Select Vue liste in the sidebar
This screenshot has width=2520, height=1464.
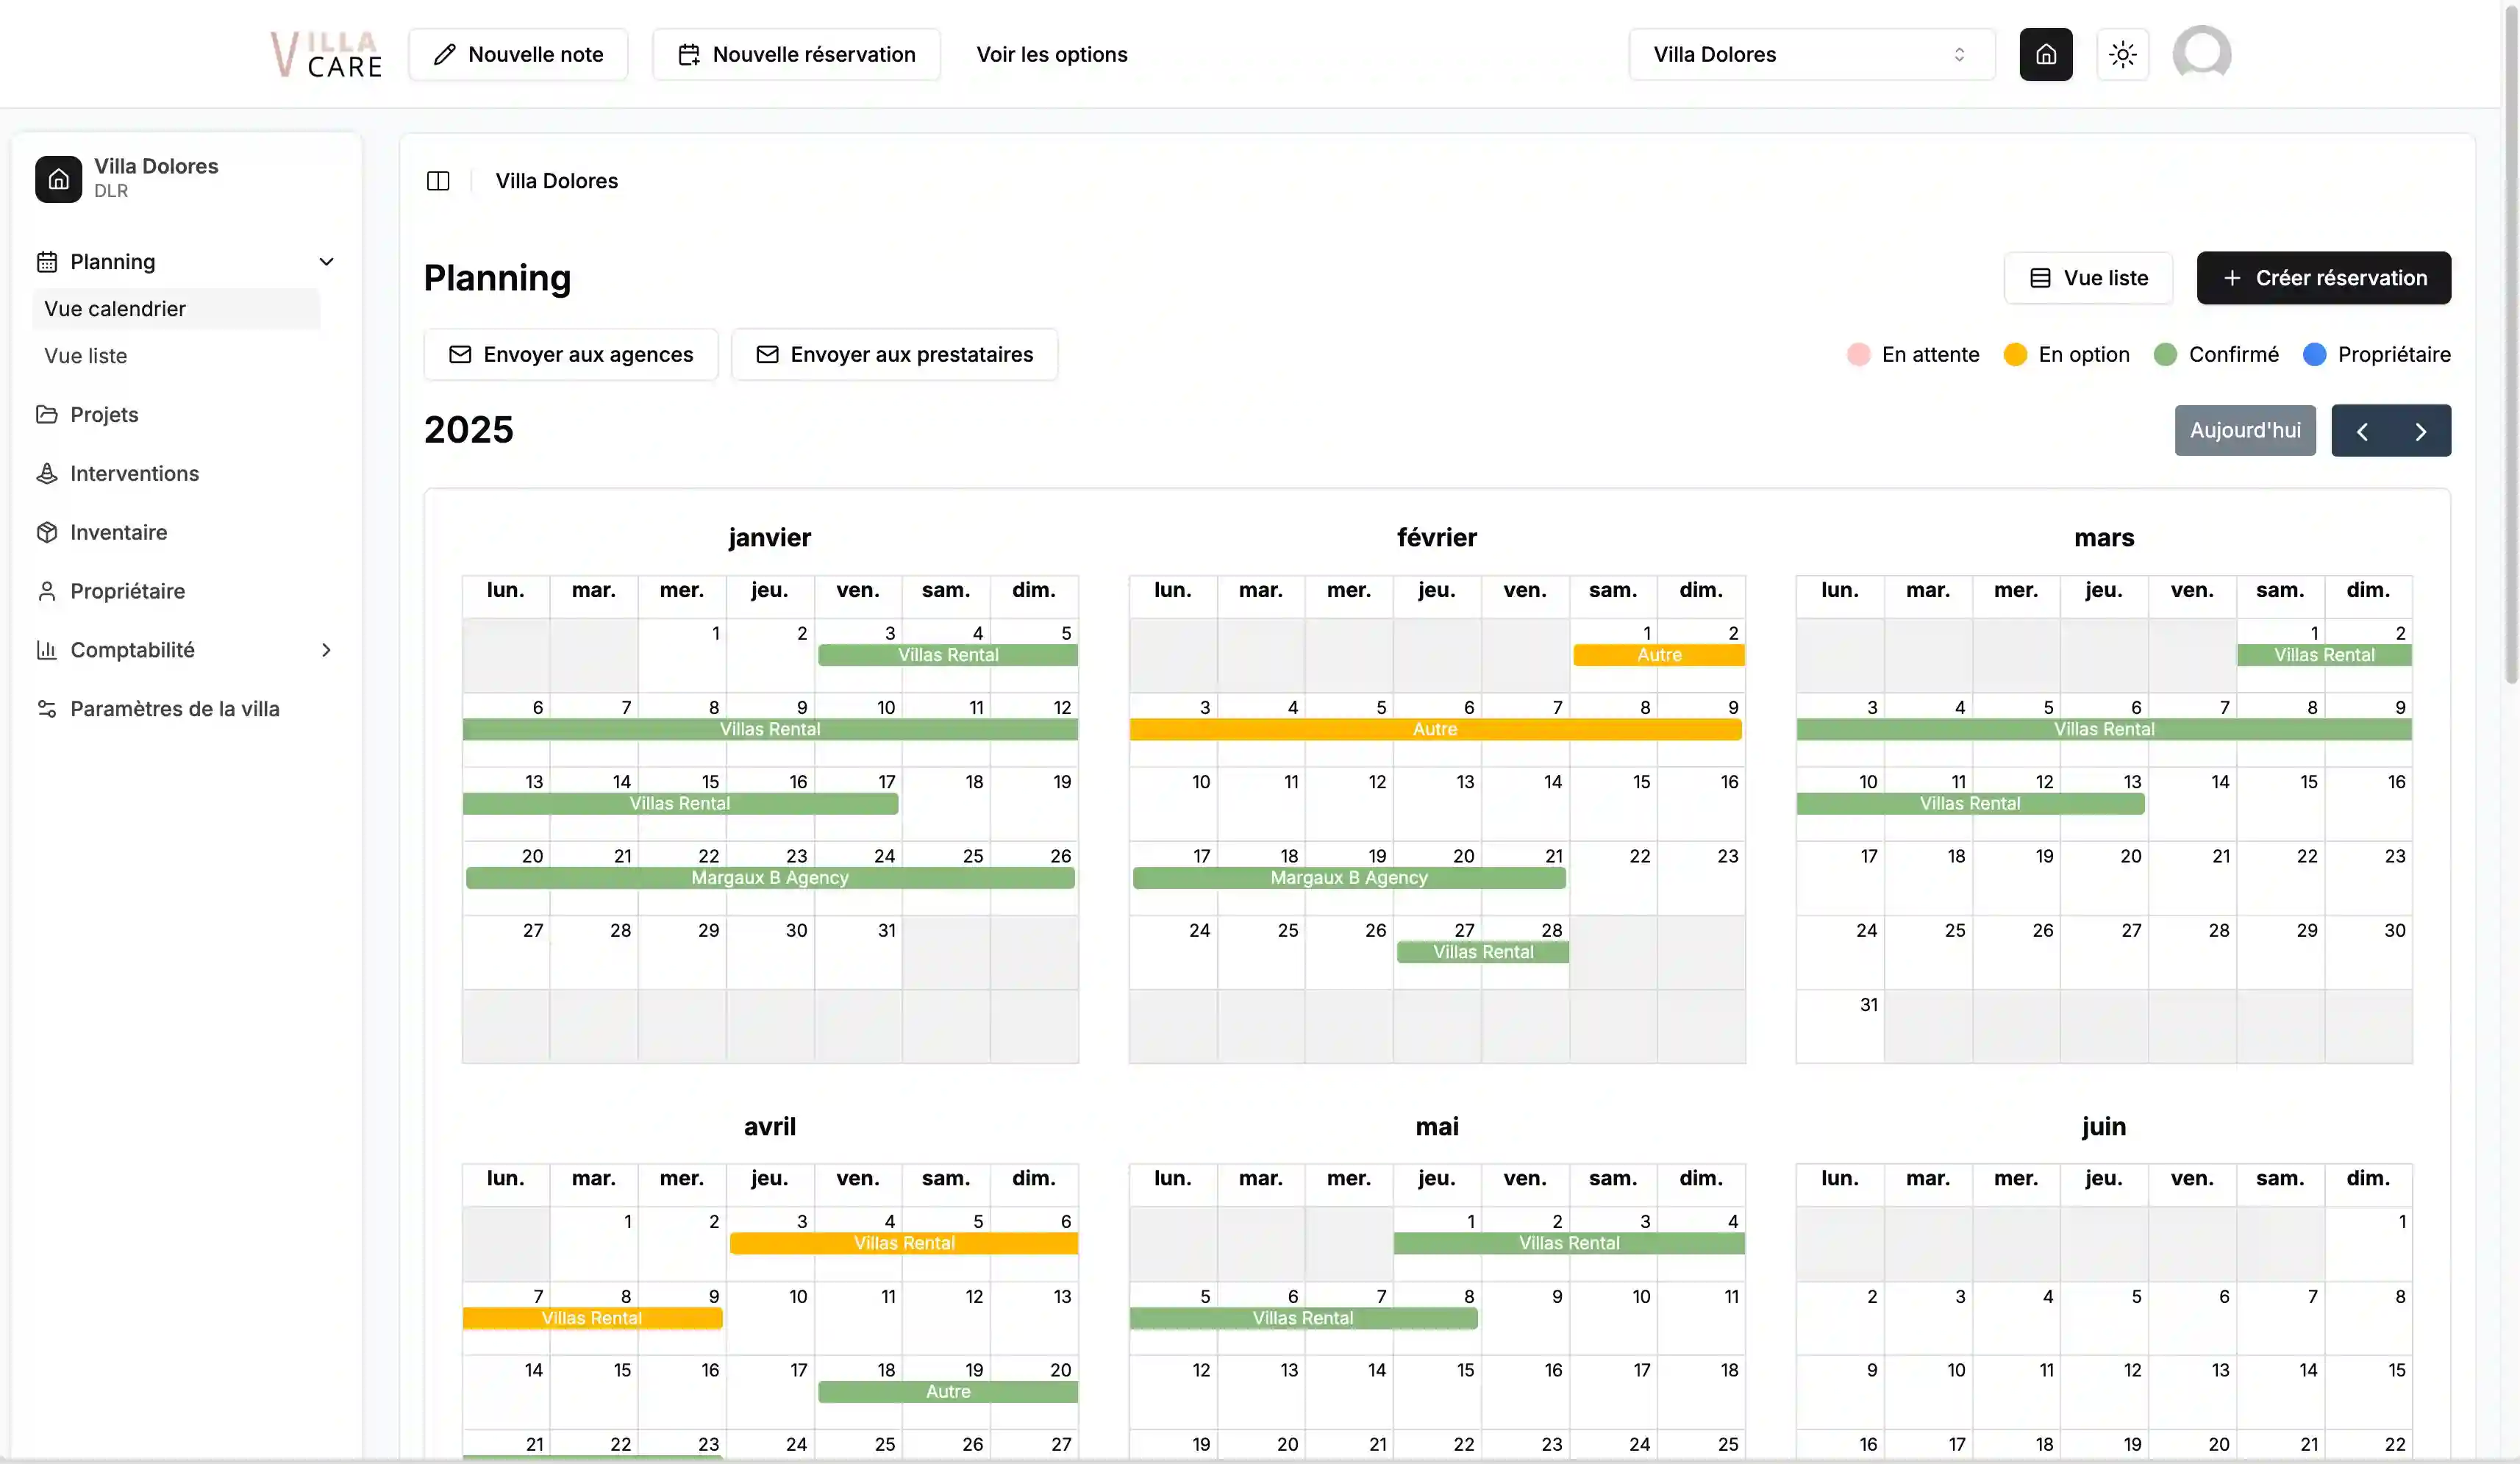86,356
